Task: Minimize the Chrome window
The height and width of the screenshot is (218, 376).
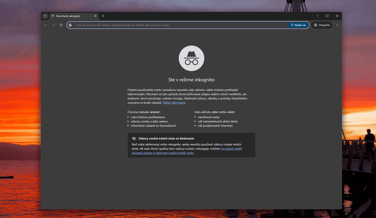Action: pos(318,16)
